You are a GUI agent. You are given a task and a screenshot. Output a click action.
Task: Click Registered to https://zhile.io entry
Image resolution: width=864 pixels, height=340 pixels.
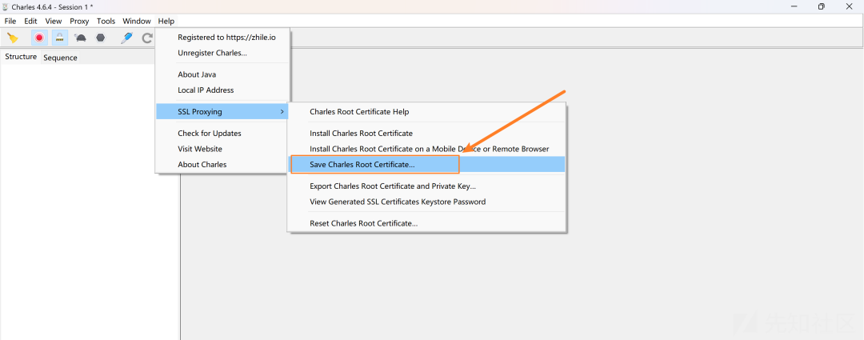tap(222, 38)
